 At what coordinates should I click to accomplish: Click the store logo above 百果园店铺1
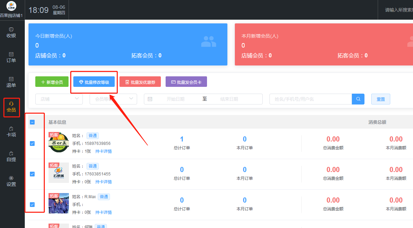tap(12, 6)
